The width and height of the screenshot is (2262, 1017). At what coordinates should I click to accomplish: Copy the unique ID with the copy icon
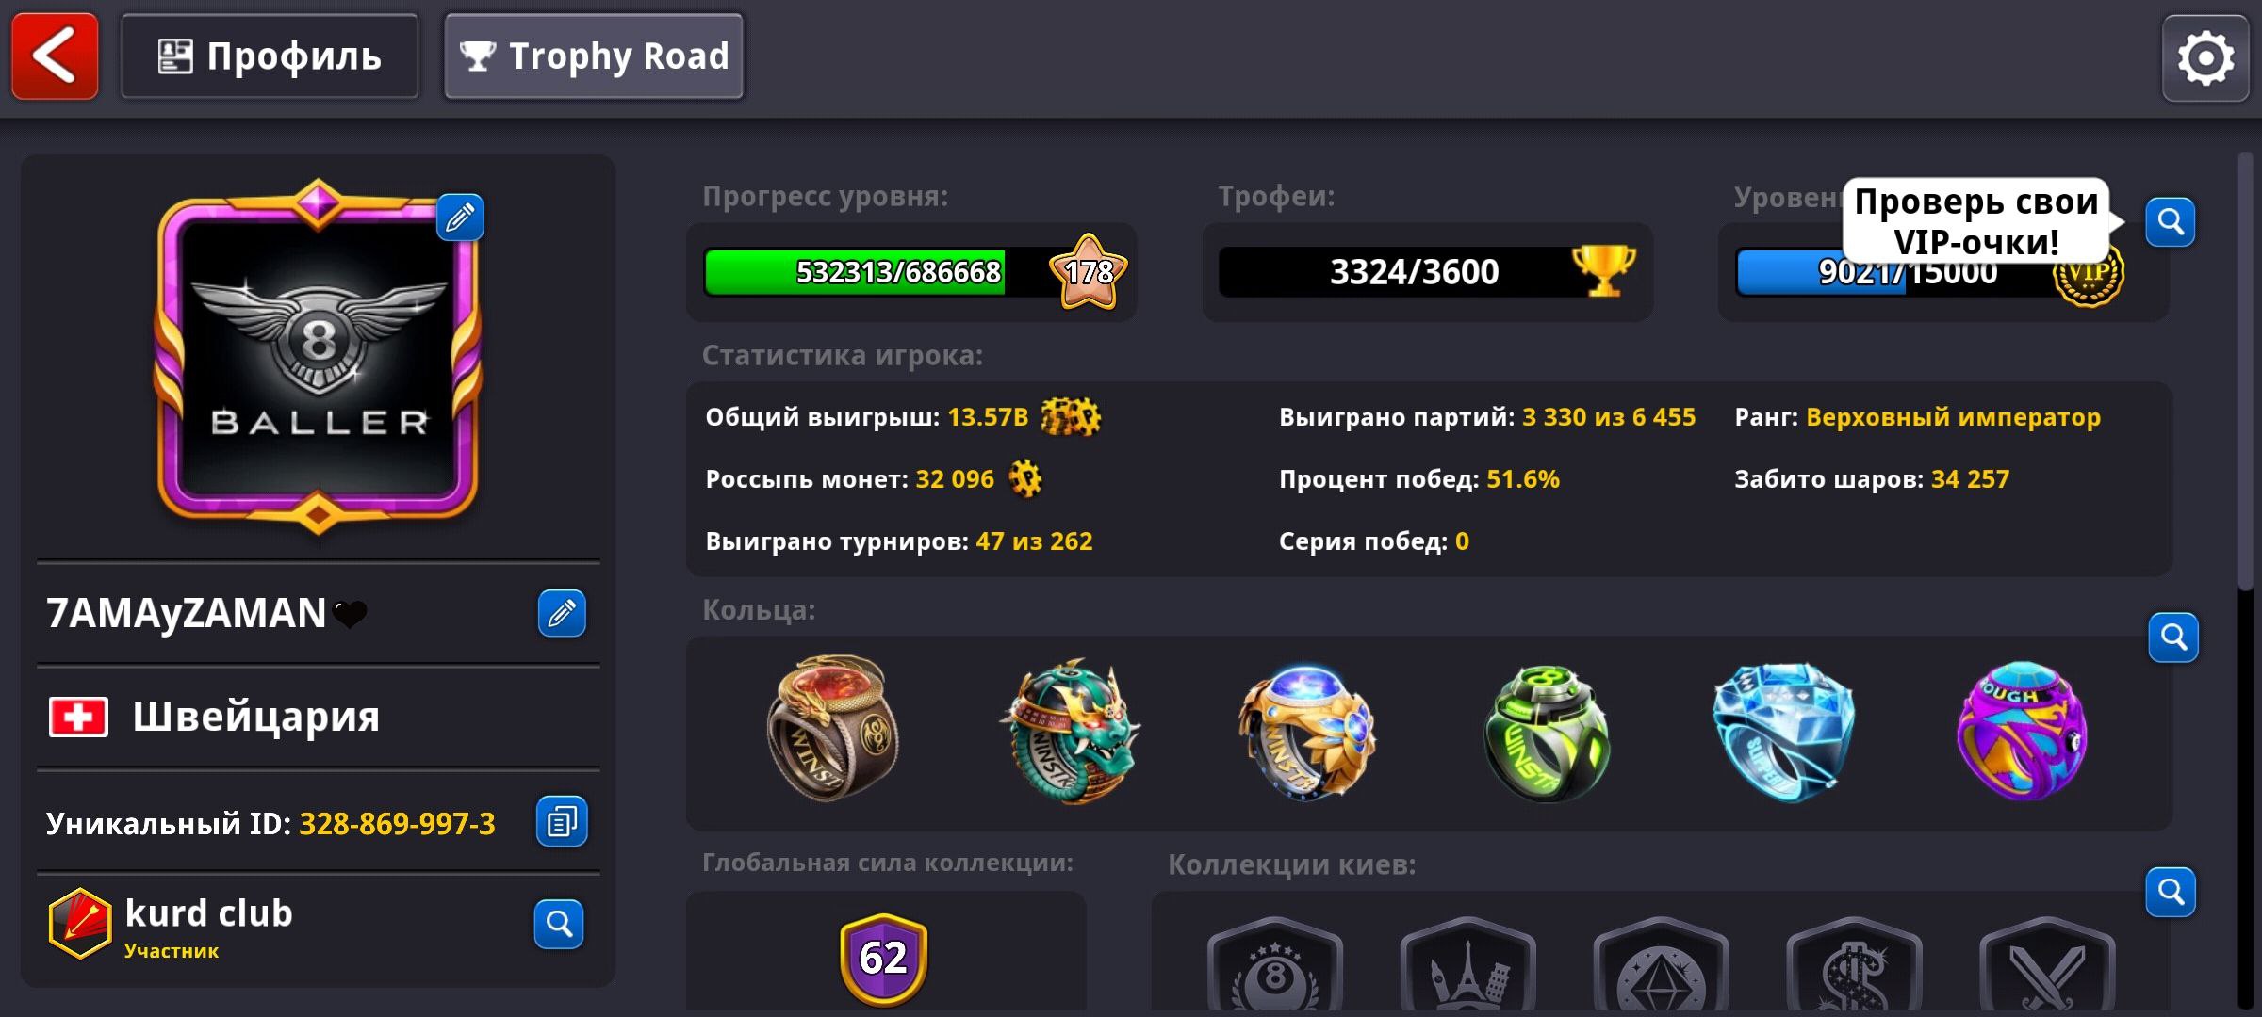(x=562, y=822)
